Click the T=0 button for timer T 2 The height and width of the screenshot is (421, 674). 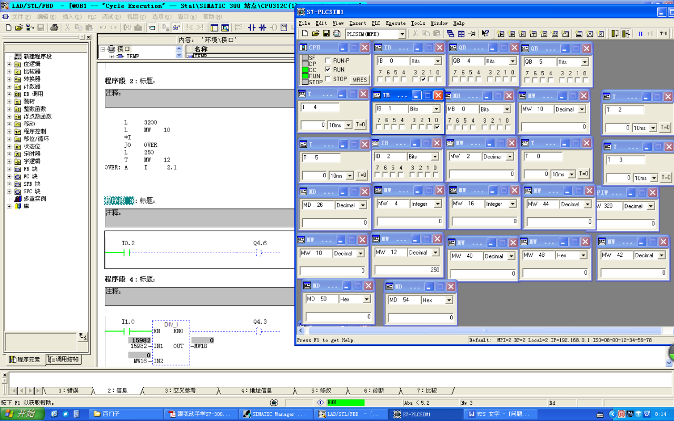(x=666, y=127)
